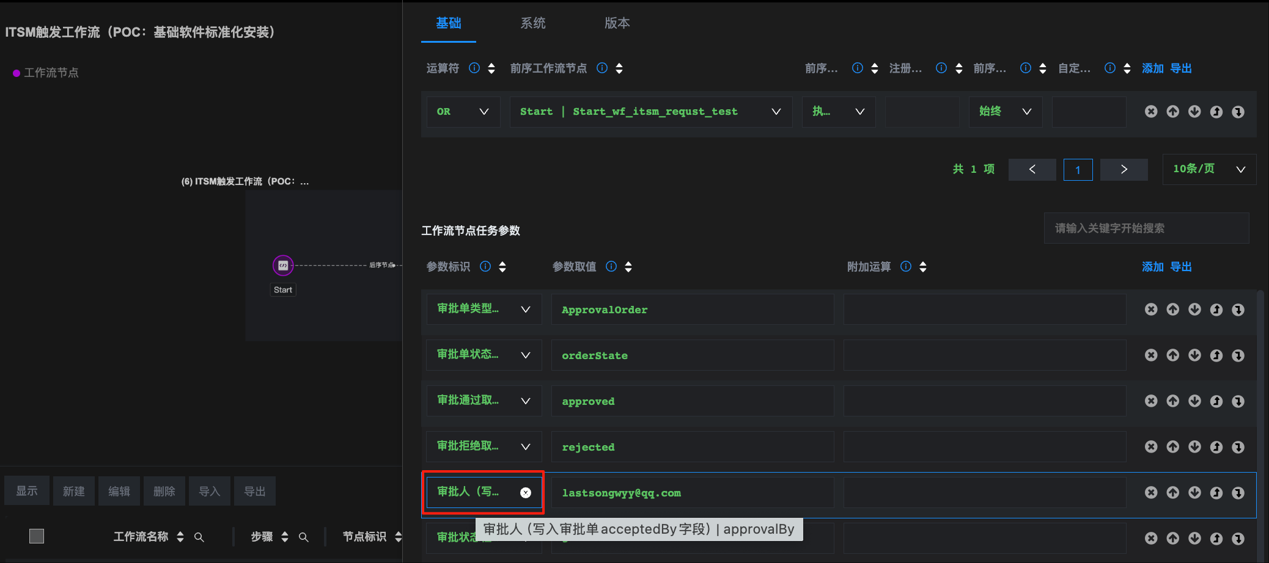This screenshot has height=563, width=1269.
Task: Sort by 步骤 column
Action: coord(285,537)
